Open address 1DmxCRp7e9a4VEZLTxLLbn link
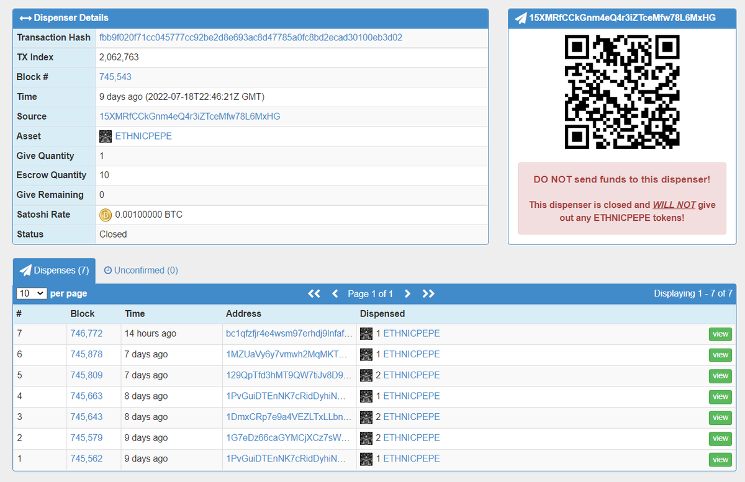 289,416
